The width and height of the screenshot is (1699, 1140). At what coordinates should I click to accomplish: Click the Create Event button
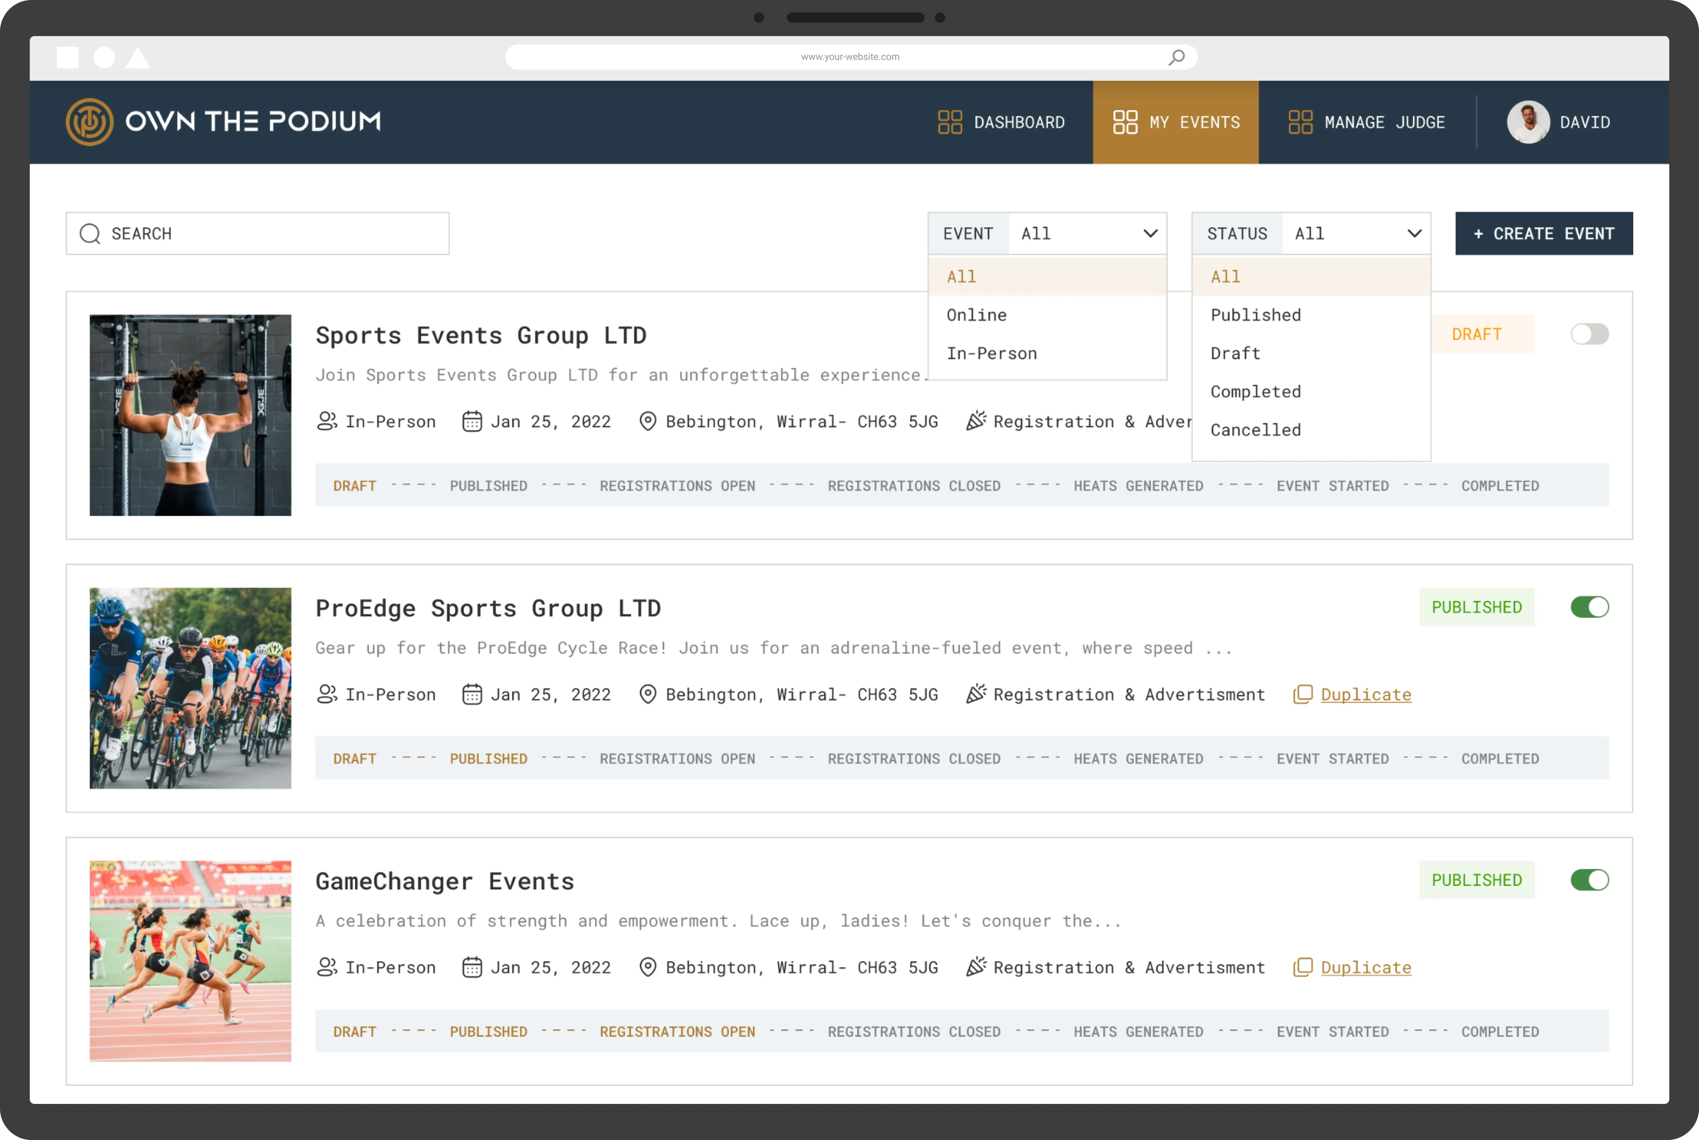[x=1544, y=233]
